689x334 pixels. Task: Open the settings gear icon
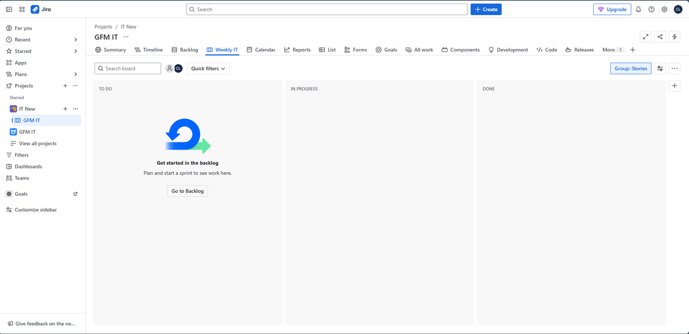664,9
